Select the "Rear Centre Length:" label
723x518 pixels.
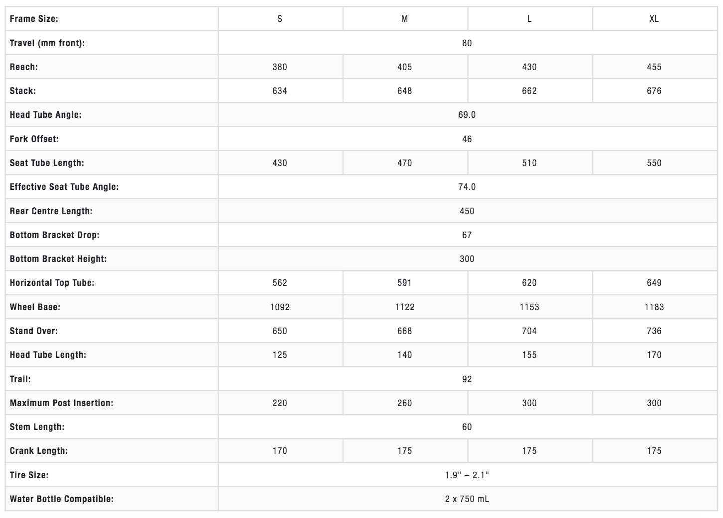(51, 211)
